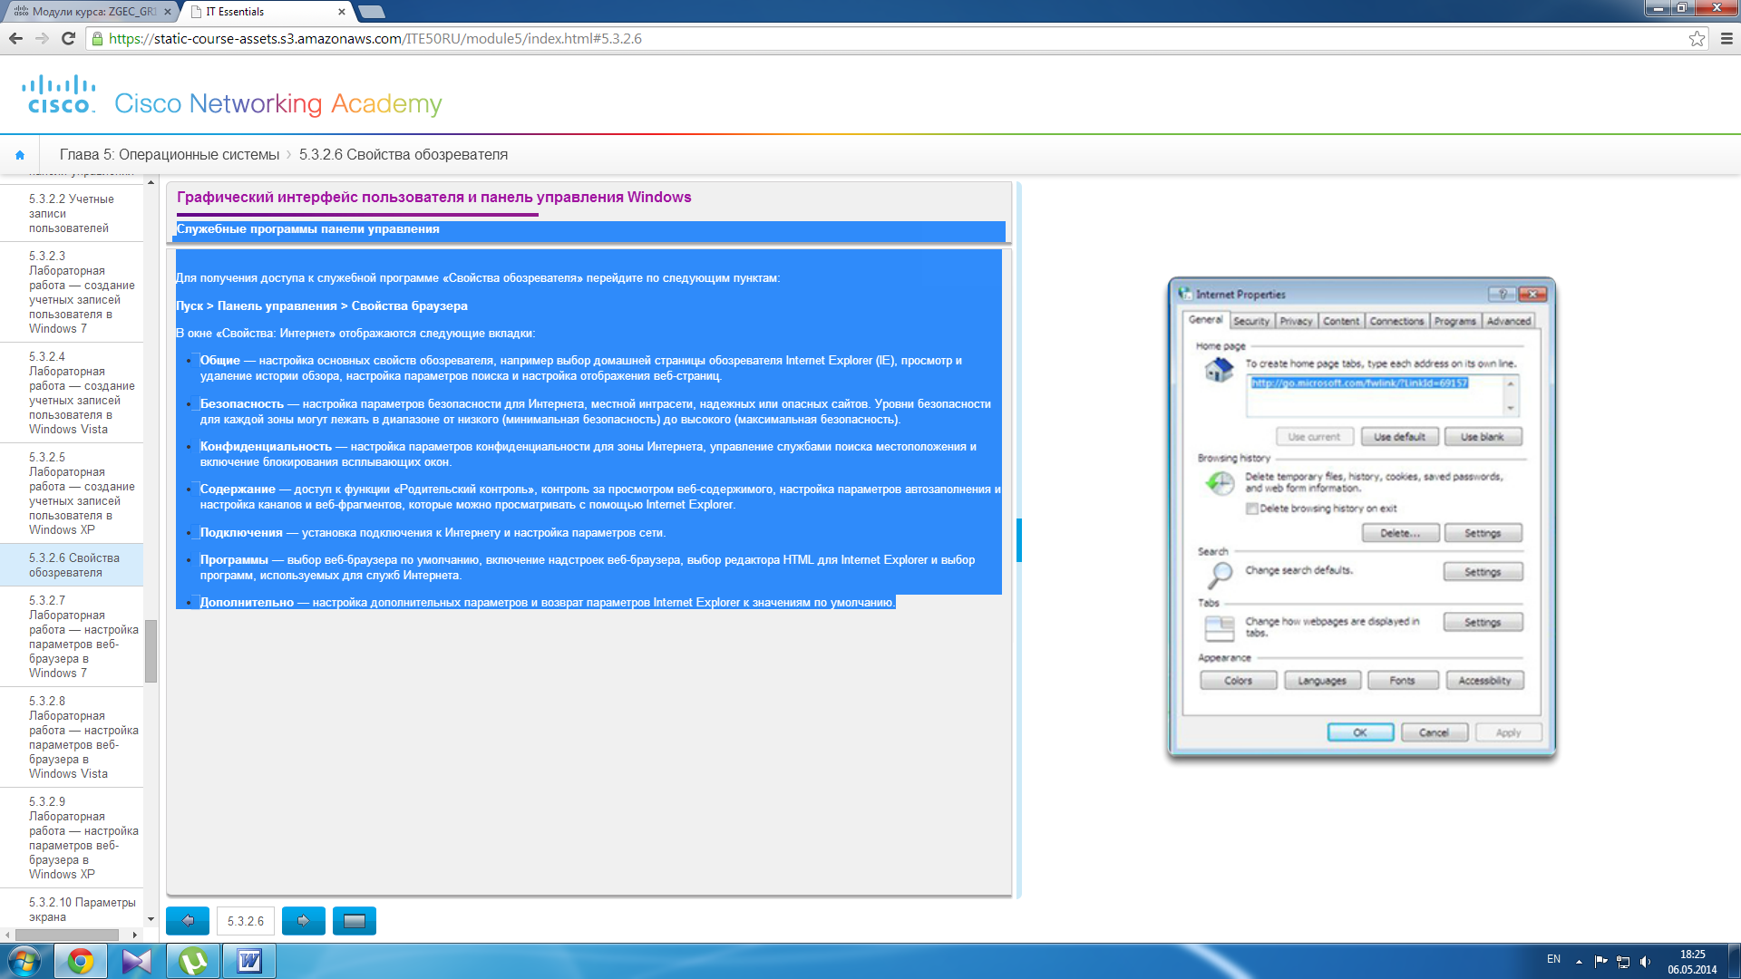Click the sidebar vertical scrollbar thumb

(x=151, y=651)
